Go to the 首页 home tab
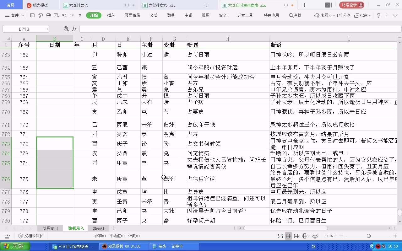 click(11, 5)
